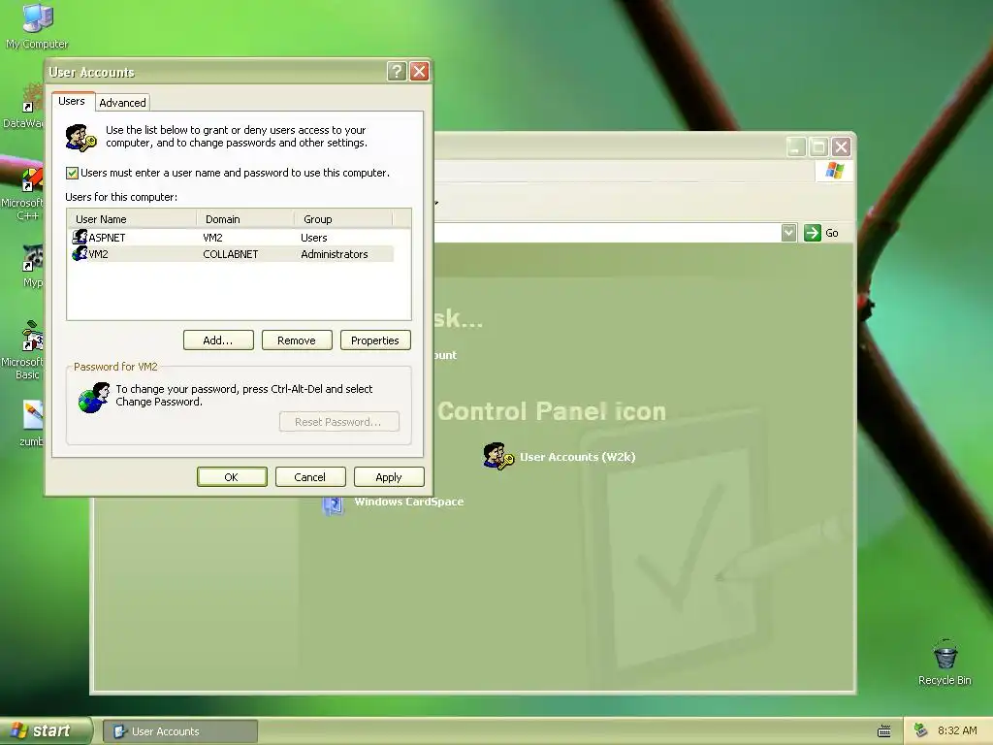The image size is (993, 745).
Task: Sort by User Name column header
Action: tap(132, 219)
